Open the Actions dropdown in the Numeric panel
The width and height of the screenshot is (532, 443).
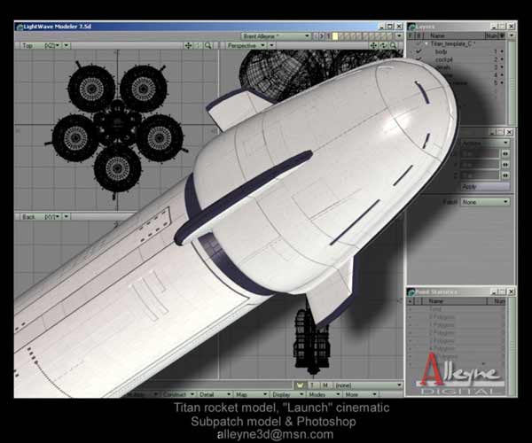[x=485, y=143]
